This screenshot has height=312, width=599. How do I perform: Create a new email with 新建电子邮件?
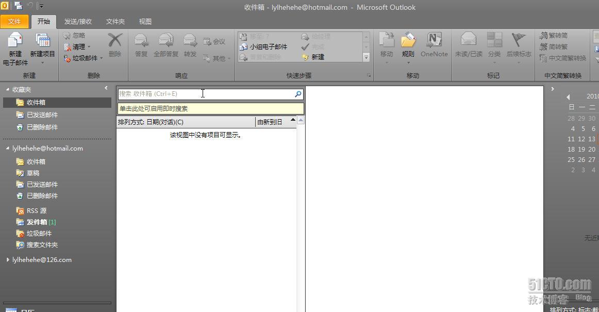[15, 49]
